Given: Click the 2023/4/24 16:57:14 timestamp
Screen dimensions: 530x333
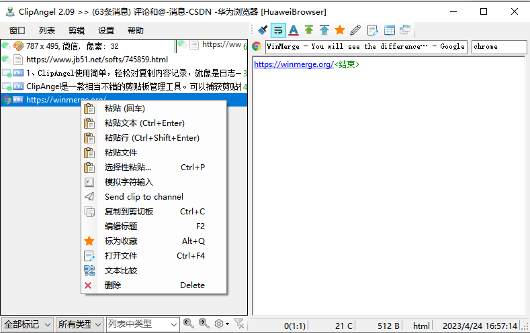Looking at the screenshot, I should pyautogui.click(x=480, y=326).
